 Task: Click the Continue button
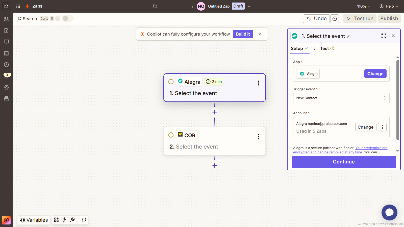(x=344, y=162)
